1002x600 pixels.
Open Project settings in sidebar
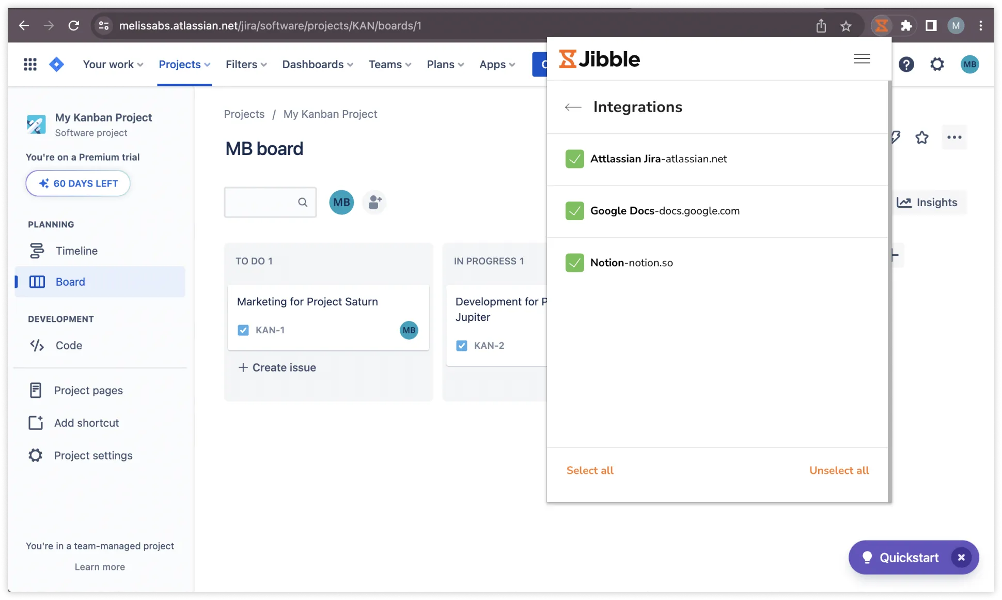[93, 456]
